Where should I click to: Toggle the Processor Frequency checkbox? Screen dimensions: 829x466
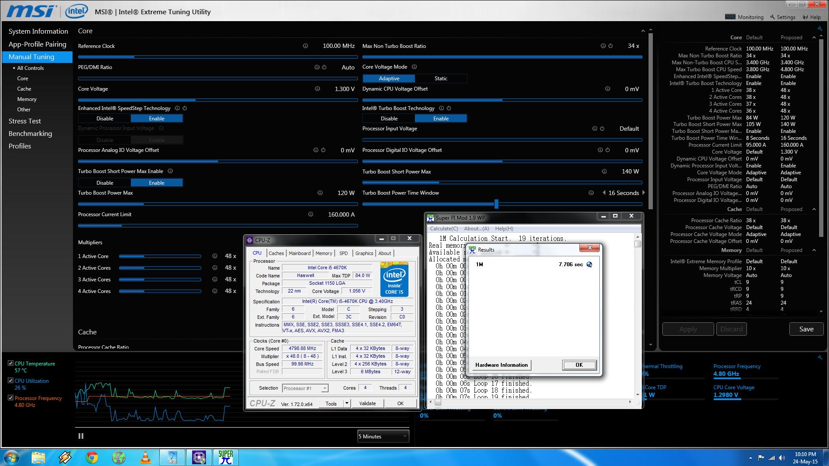coord(11,398)
